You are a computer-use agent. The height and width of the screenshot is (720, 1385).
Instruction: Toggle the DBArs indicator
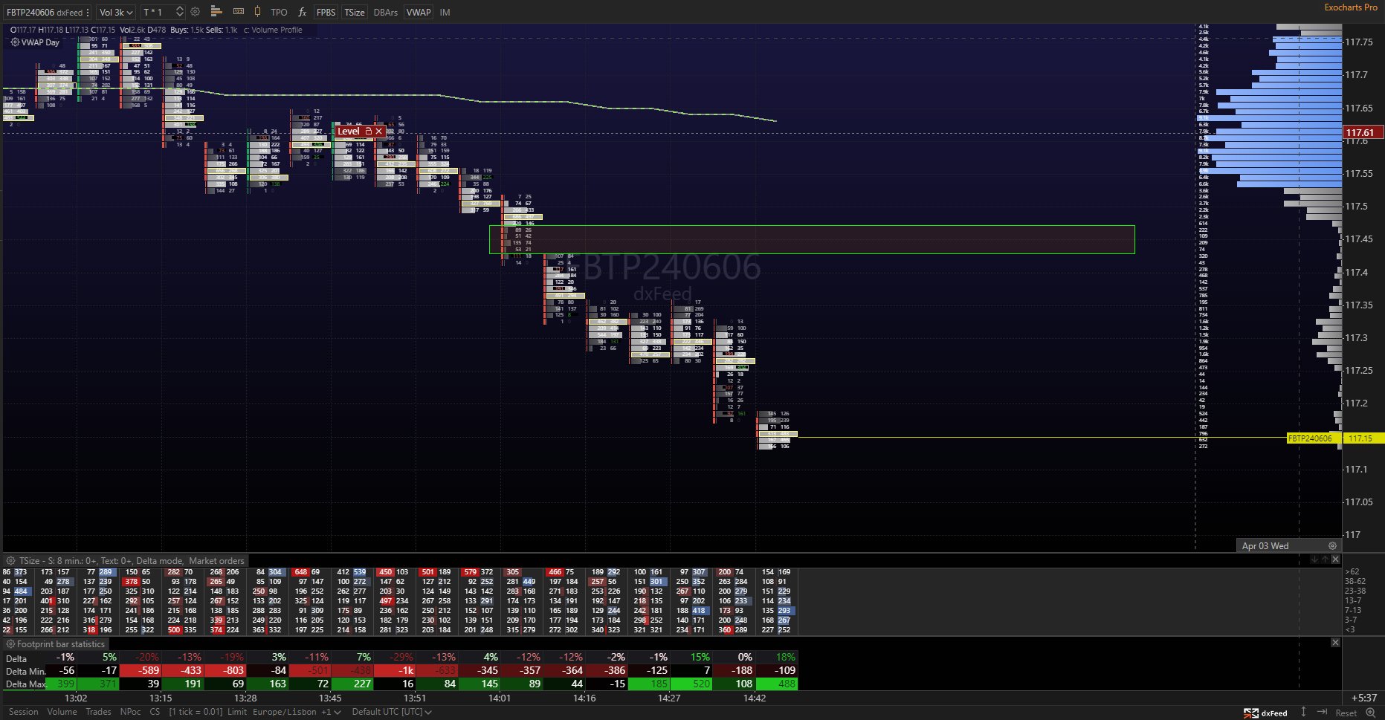385,13
